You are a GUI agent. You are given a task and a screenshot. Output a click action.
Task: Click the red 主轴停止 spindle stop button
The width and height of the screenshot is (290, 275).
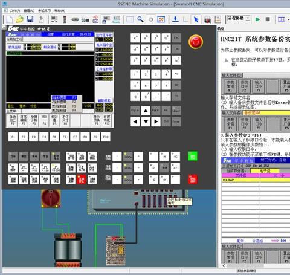point(82,180)
